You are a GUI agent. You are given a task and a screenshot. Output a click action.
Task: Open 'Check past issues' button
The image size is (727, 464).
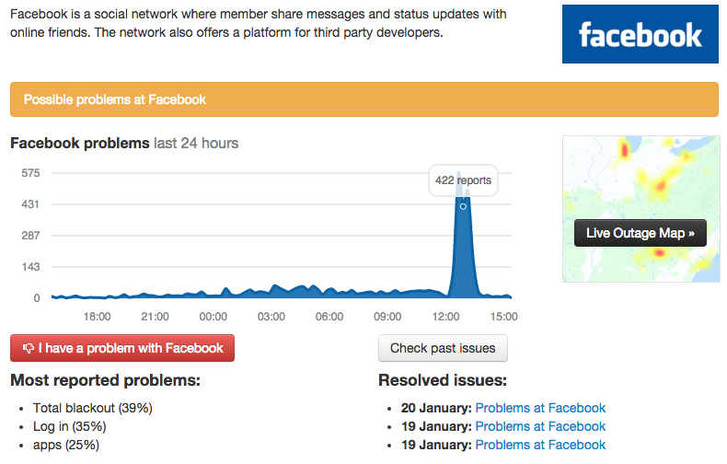tap(443, 348)
